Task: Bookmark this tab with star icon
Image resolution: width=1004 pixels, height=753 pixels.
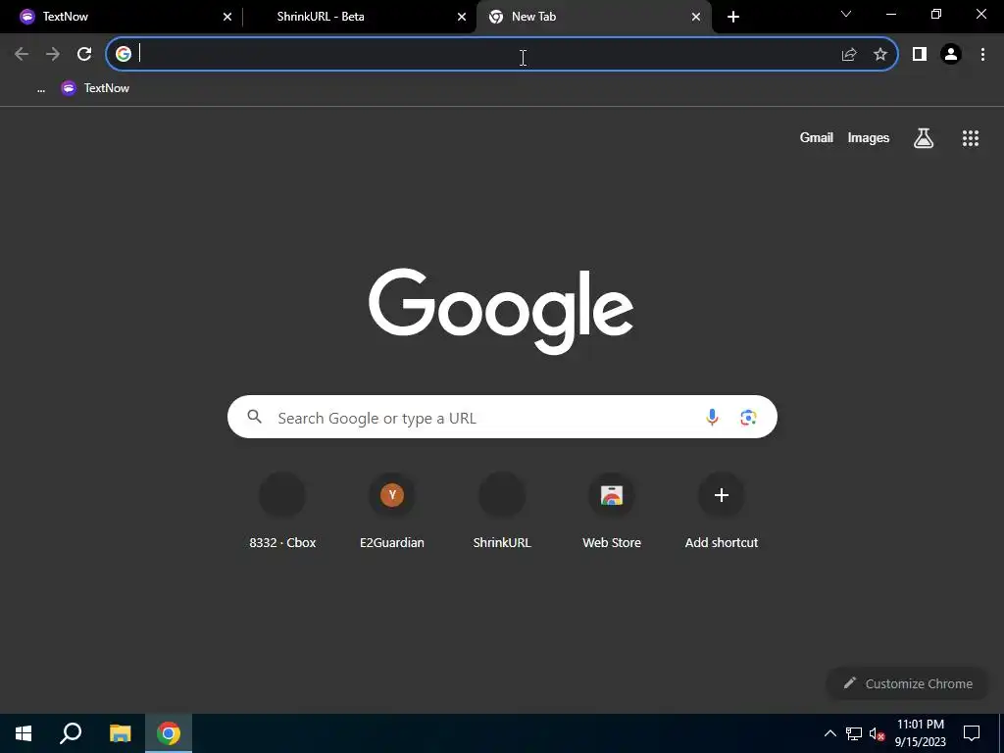Action: pyautogui.click(x=880, y=55)
